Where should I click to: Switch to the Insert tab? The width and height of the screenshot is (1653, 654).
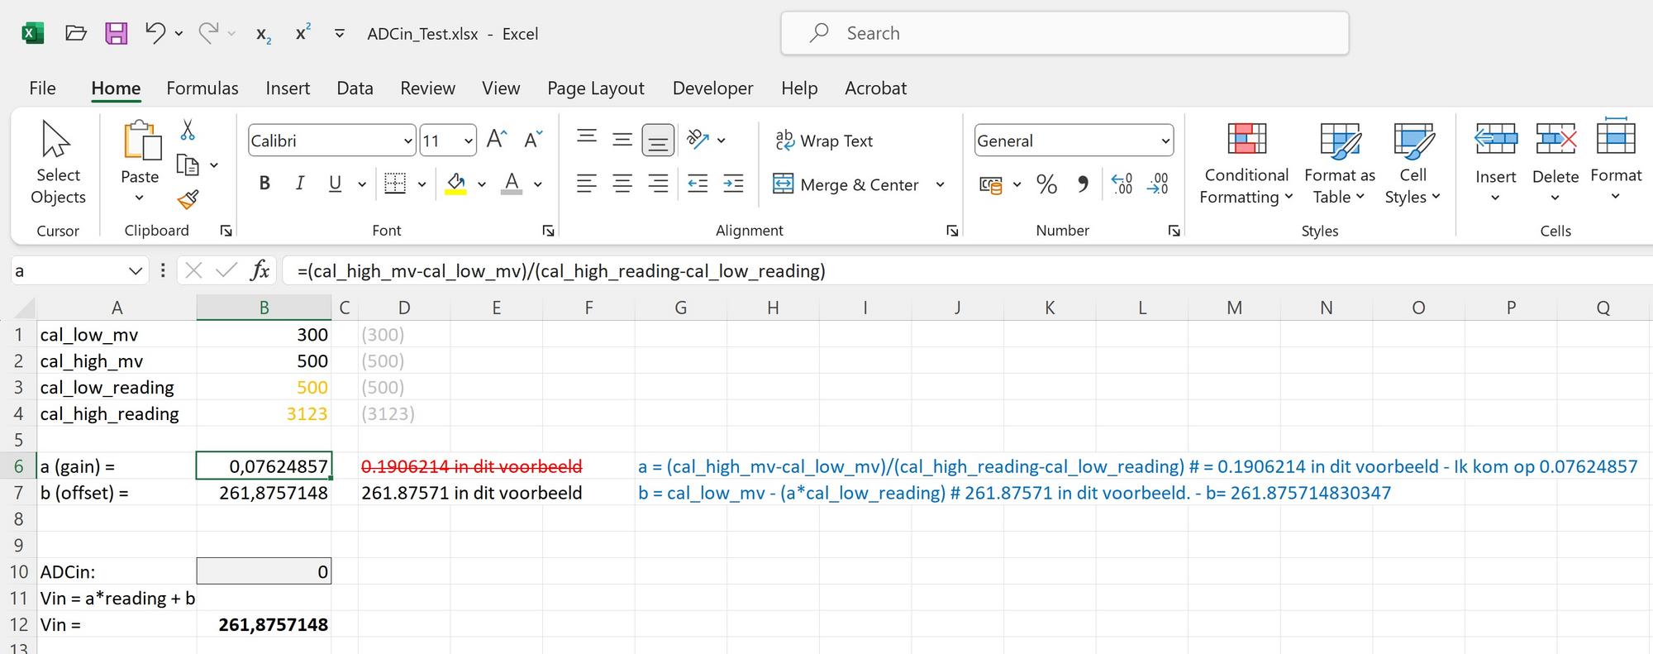(288, 88)
